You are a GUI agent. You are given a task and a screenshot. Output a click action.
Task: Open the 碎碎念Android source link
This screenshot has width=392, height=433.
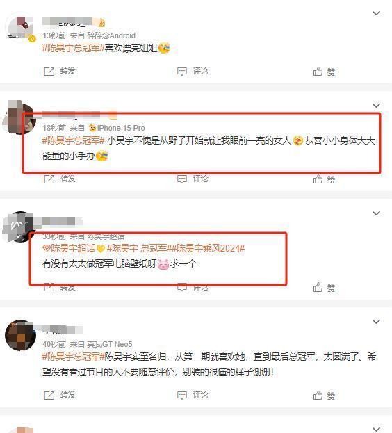[x=111, y=35]
